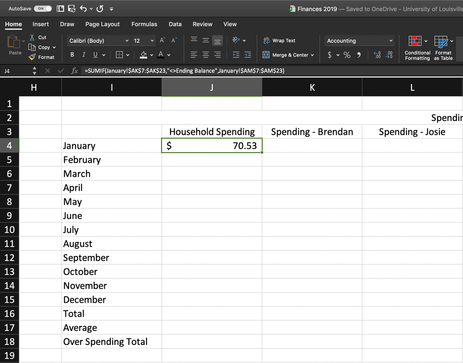Image resolution: width=463 pixels, height=363 pixels.
Task: Switch to the Formulas ribbon tab
Action: coord(144,24)
